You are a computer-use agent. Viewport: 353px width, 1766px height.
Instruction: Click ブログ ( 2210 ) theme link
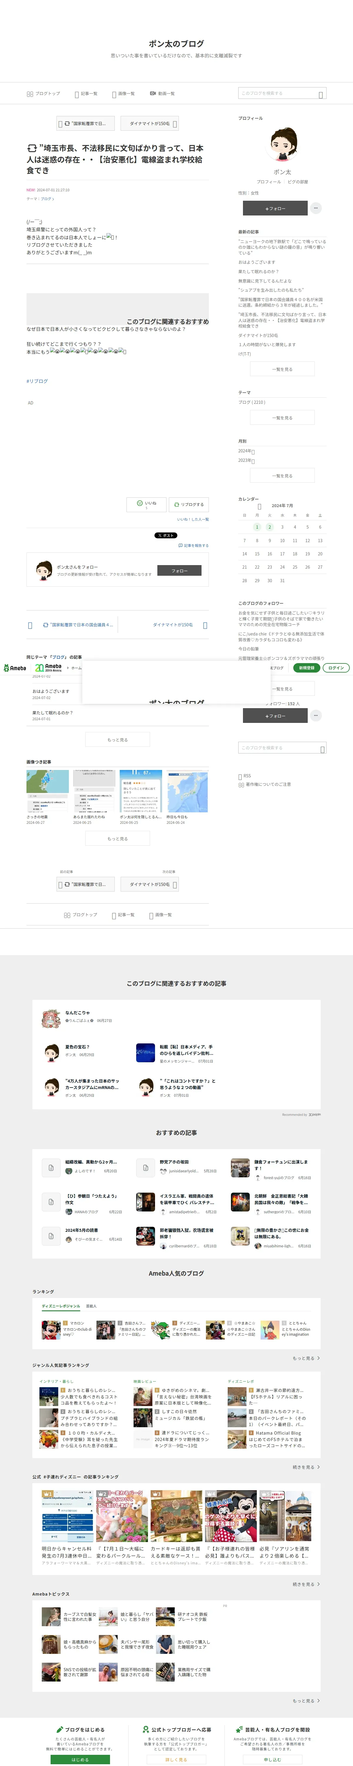click(252, 402)
